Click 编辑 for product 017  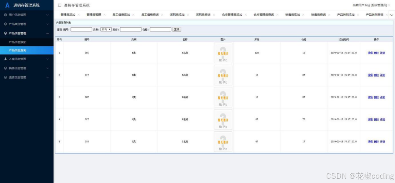370,75
